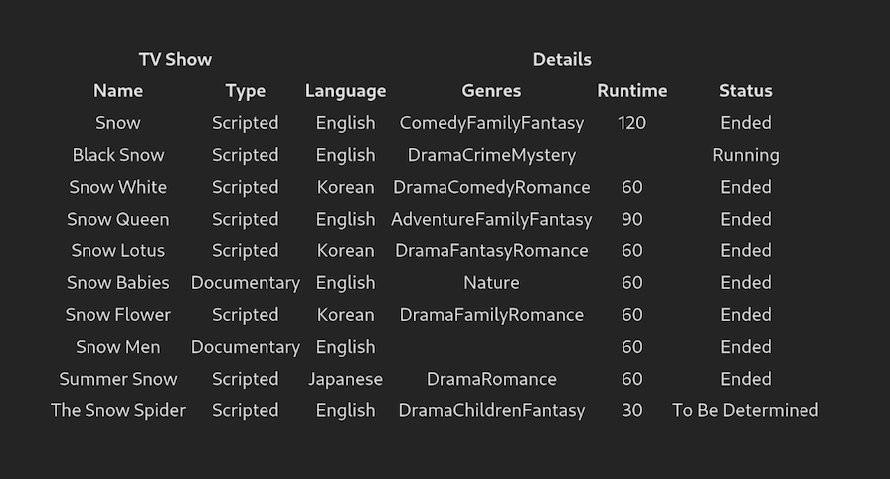Click the Japanese language cell

[345, 379]
